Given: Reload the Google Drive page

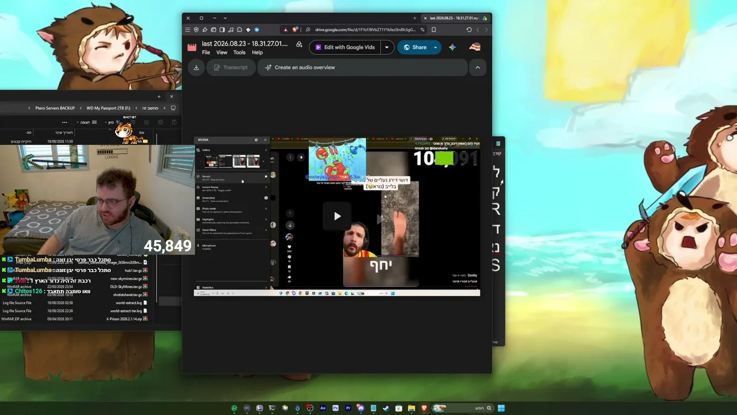Looking at the screenshot, I should click(x=469, y=30).
